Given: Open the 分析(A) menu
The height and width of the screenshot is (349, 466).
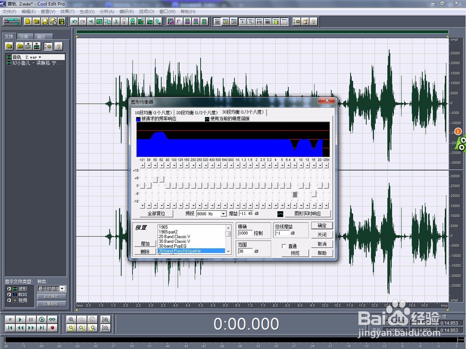Looking at the screenshot, I should pyautogui.click(x=107, y=11).
